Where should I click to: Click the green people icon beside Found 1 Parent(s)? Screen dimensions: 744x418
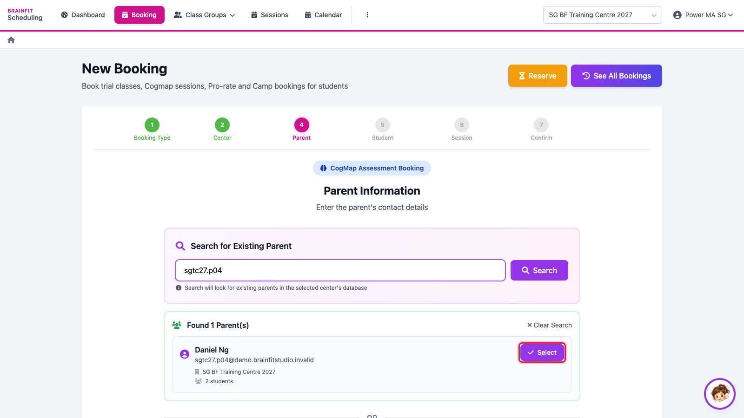[x=177, y=325]
